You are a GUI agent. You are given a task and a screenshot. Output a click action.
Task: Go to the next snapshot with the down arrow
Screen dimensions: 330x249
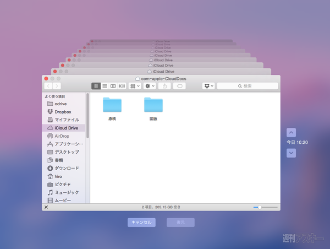pos(291,153)
